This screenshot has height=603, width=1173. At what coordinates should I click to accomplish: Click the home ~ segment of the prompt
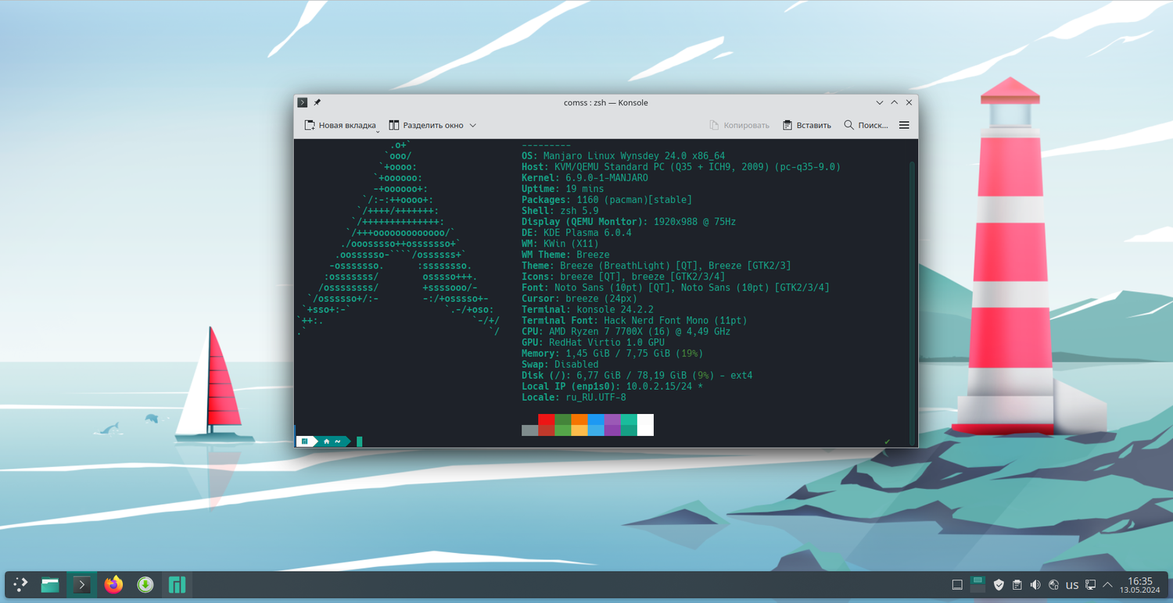(x=332, y=441)
